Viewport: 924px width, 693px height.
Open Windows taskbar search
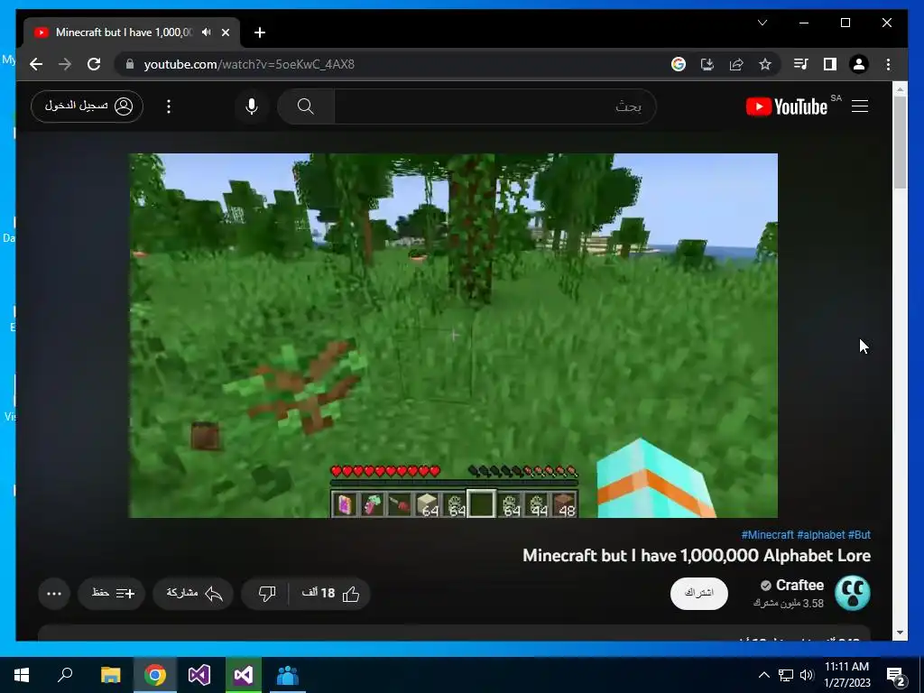(65, 675)
